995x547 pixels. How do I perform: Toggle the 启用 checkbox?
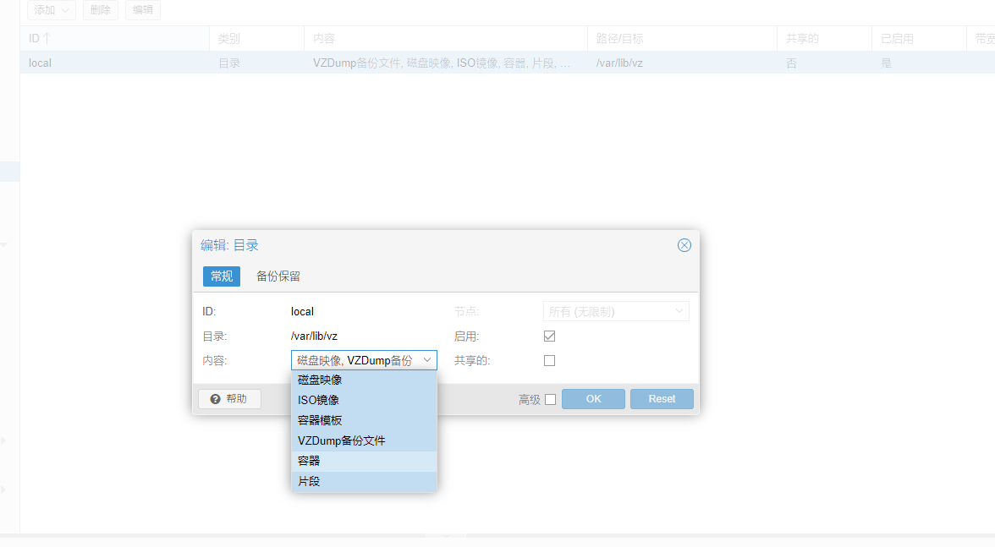(549, 336)
